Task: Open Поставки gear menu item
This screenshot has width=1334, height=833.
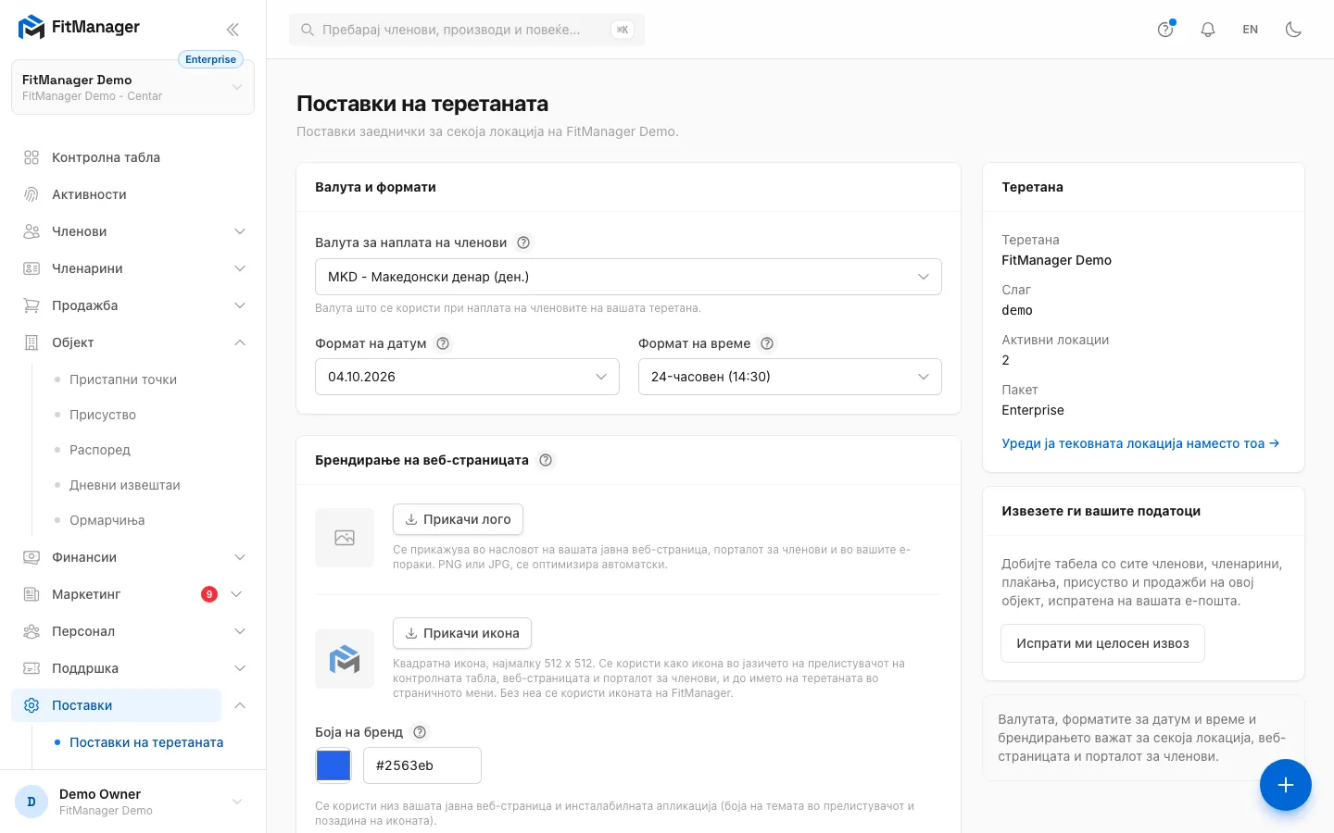Action: coord(116,705)
